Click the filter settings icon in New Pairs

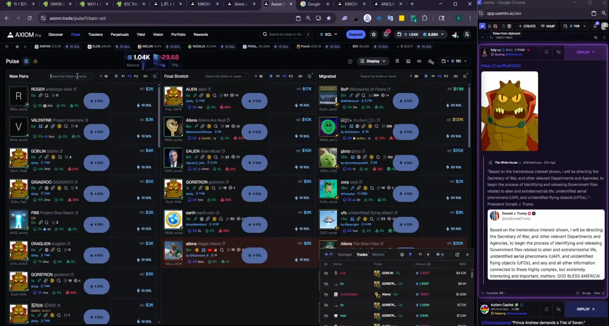(155, 76)
